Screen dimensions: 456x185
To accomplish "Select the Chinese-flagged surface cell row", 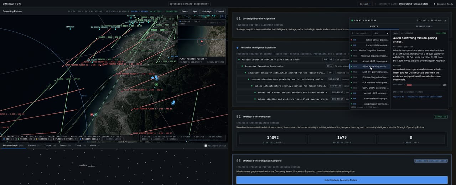I will (370, 77).
